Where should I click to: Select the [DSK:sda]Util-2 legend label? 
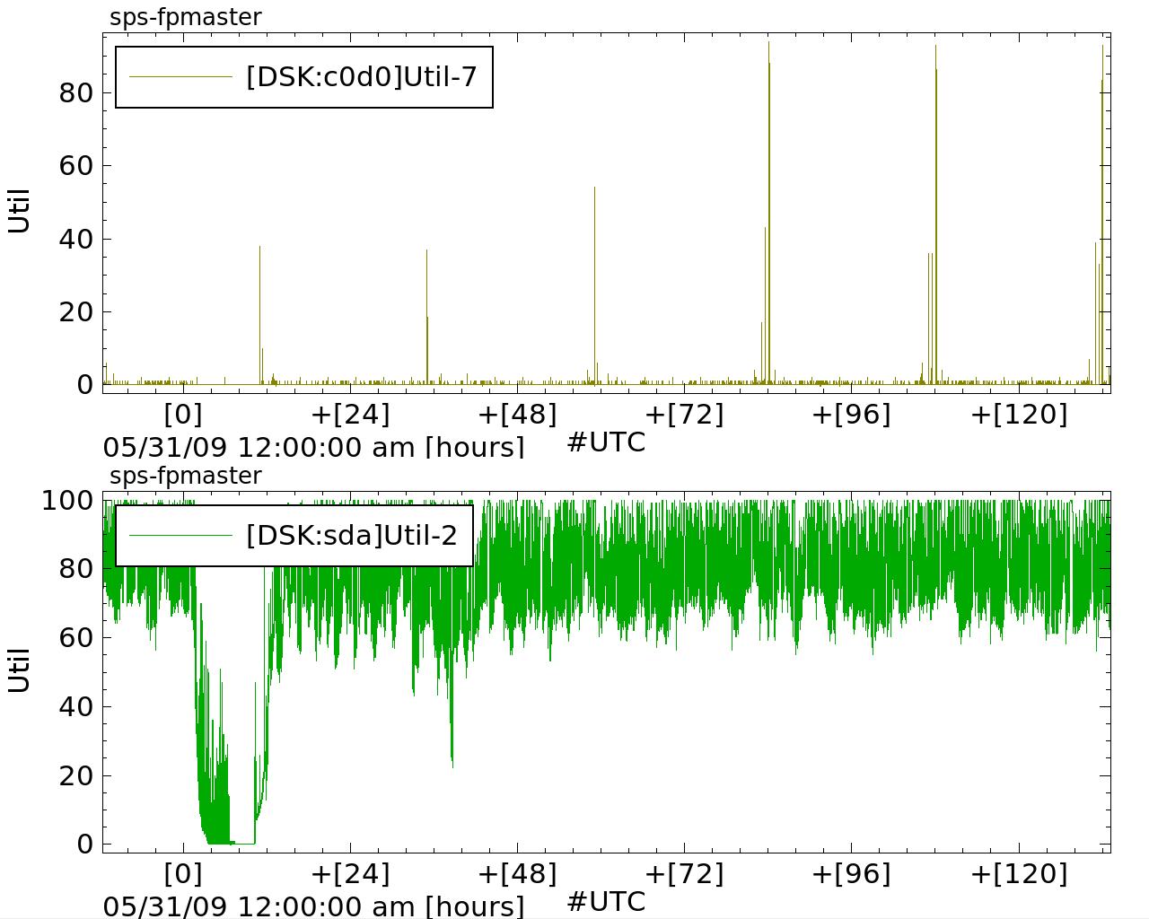tap(351, 536)
